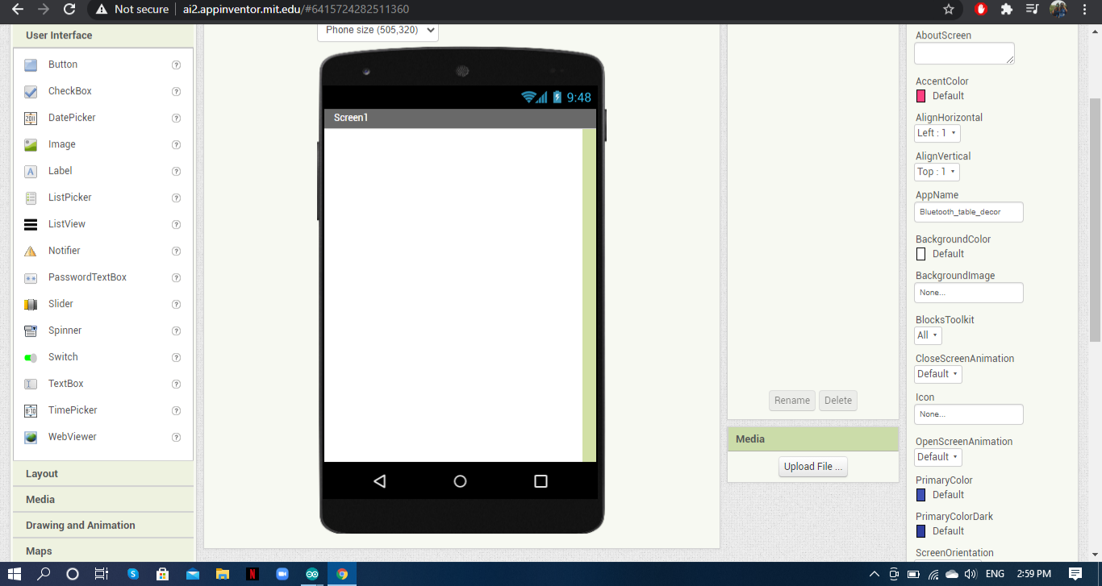
Task: Click the Delete component button
Action: tap(838, 401)
